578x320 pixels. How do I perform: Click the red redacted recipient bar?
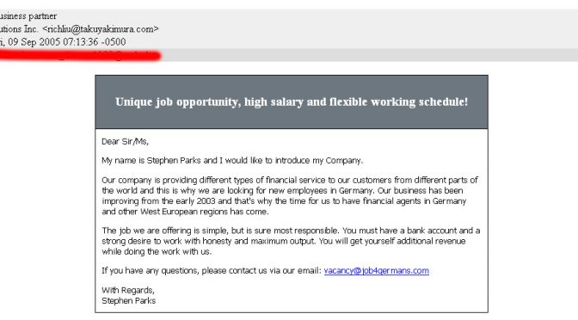point(80,56)
